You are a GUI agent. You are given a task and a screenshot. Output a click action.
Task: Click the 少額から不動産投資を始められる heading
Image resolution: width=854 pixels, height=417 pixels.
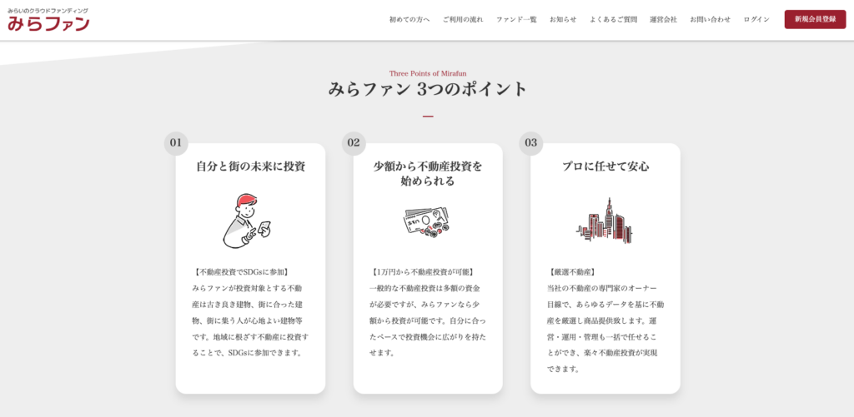click(428, 173)
